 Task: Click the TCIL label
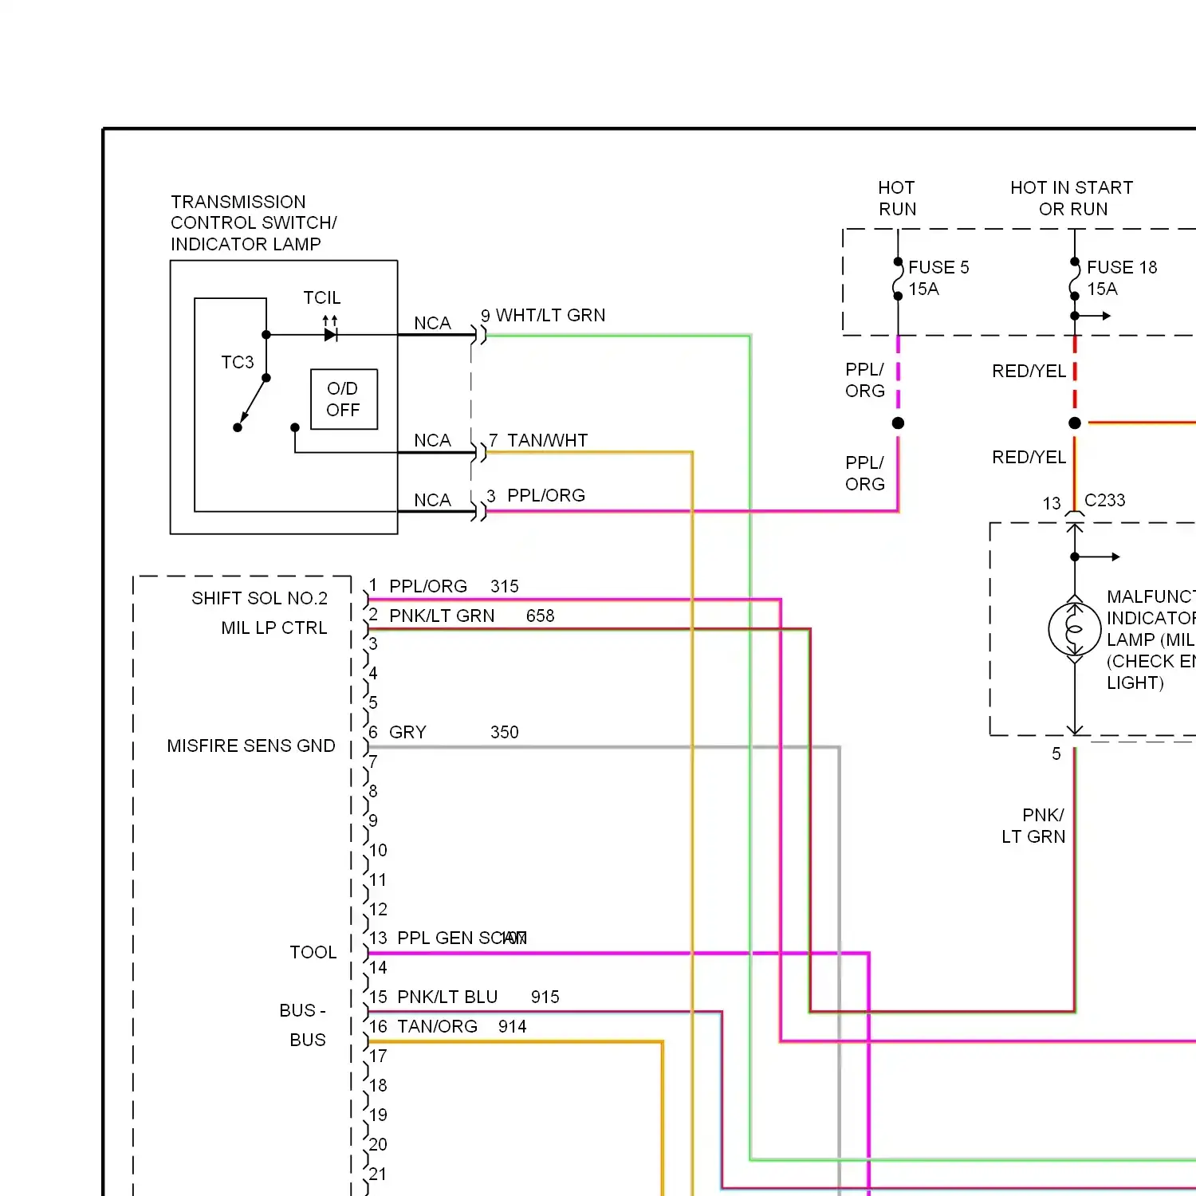321,297
